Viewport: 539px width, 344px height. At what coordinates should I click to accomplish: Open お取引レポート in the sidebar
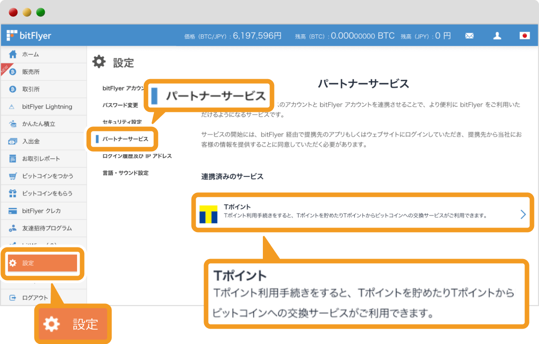(x=41, y=159)
